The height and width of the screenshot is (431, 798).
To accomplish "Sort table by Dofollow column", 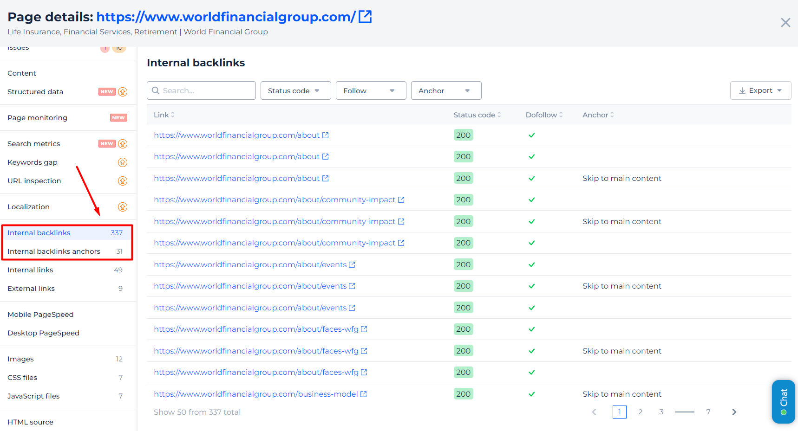I will point(544,115).
